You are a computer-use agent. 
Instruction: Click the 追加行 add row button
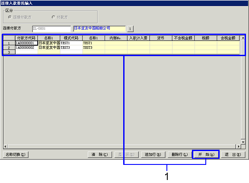[153, 155]
